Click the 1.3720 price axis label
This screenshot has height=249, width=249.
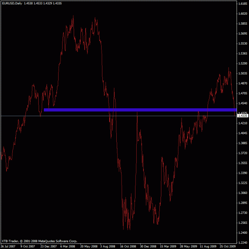tap(243, 153)
